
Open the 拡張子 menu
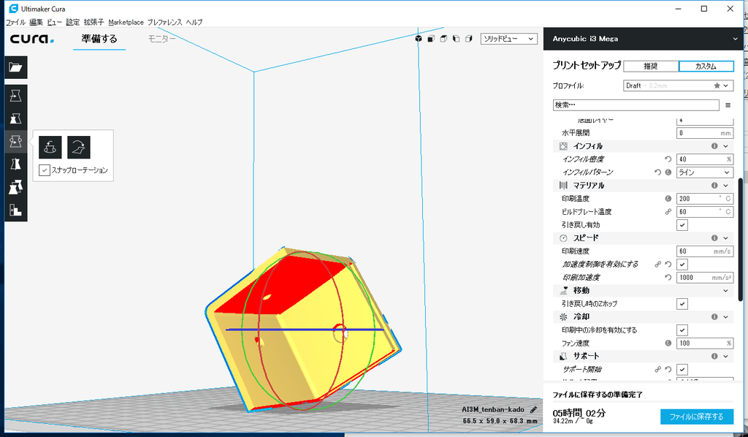pyautogui.click(x=93, y=22)
